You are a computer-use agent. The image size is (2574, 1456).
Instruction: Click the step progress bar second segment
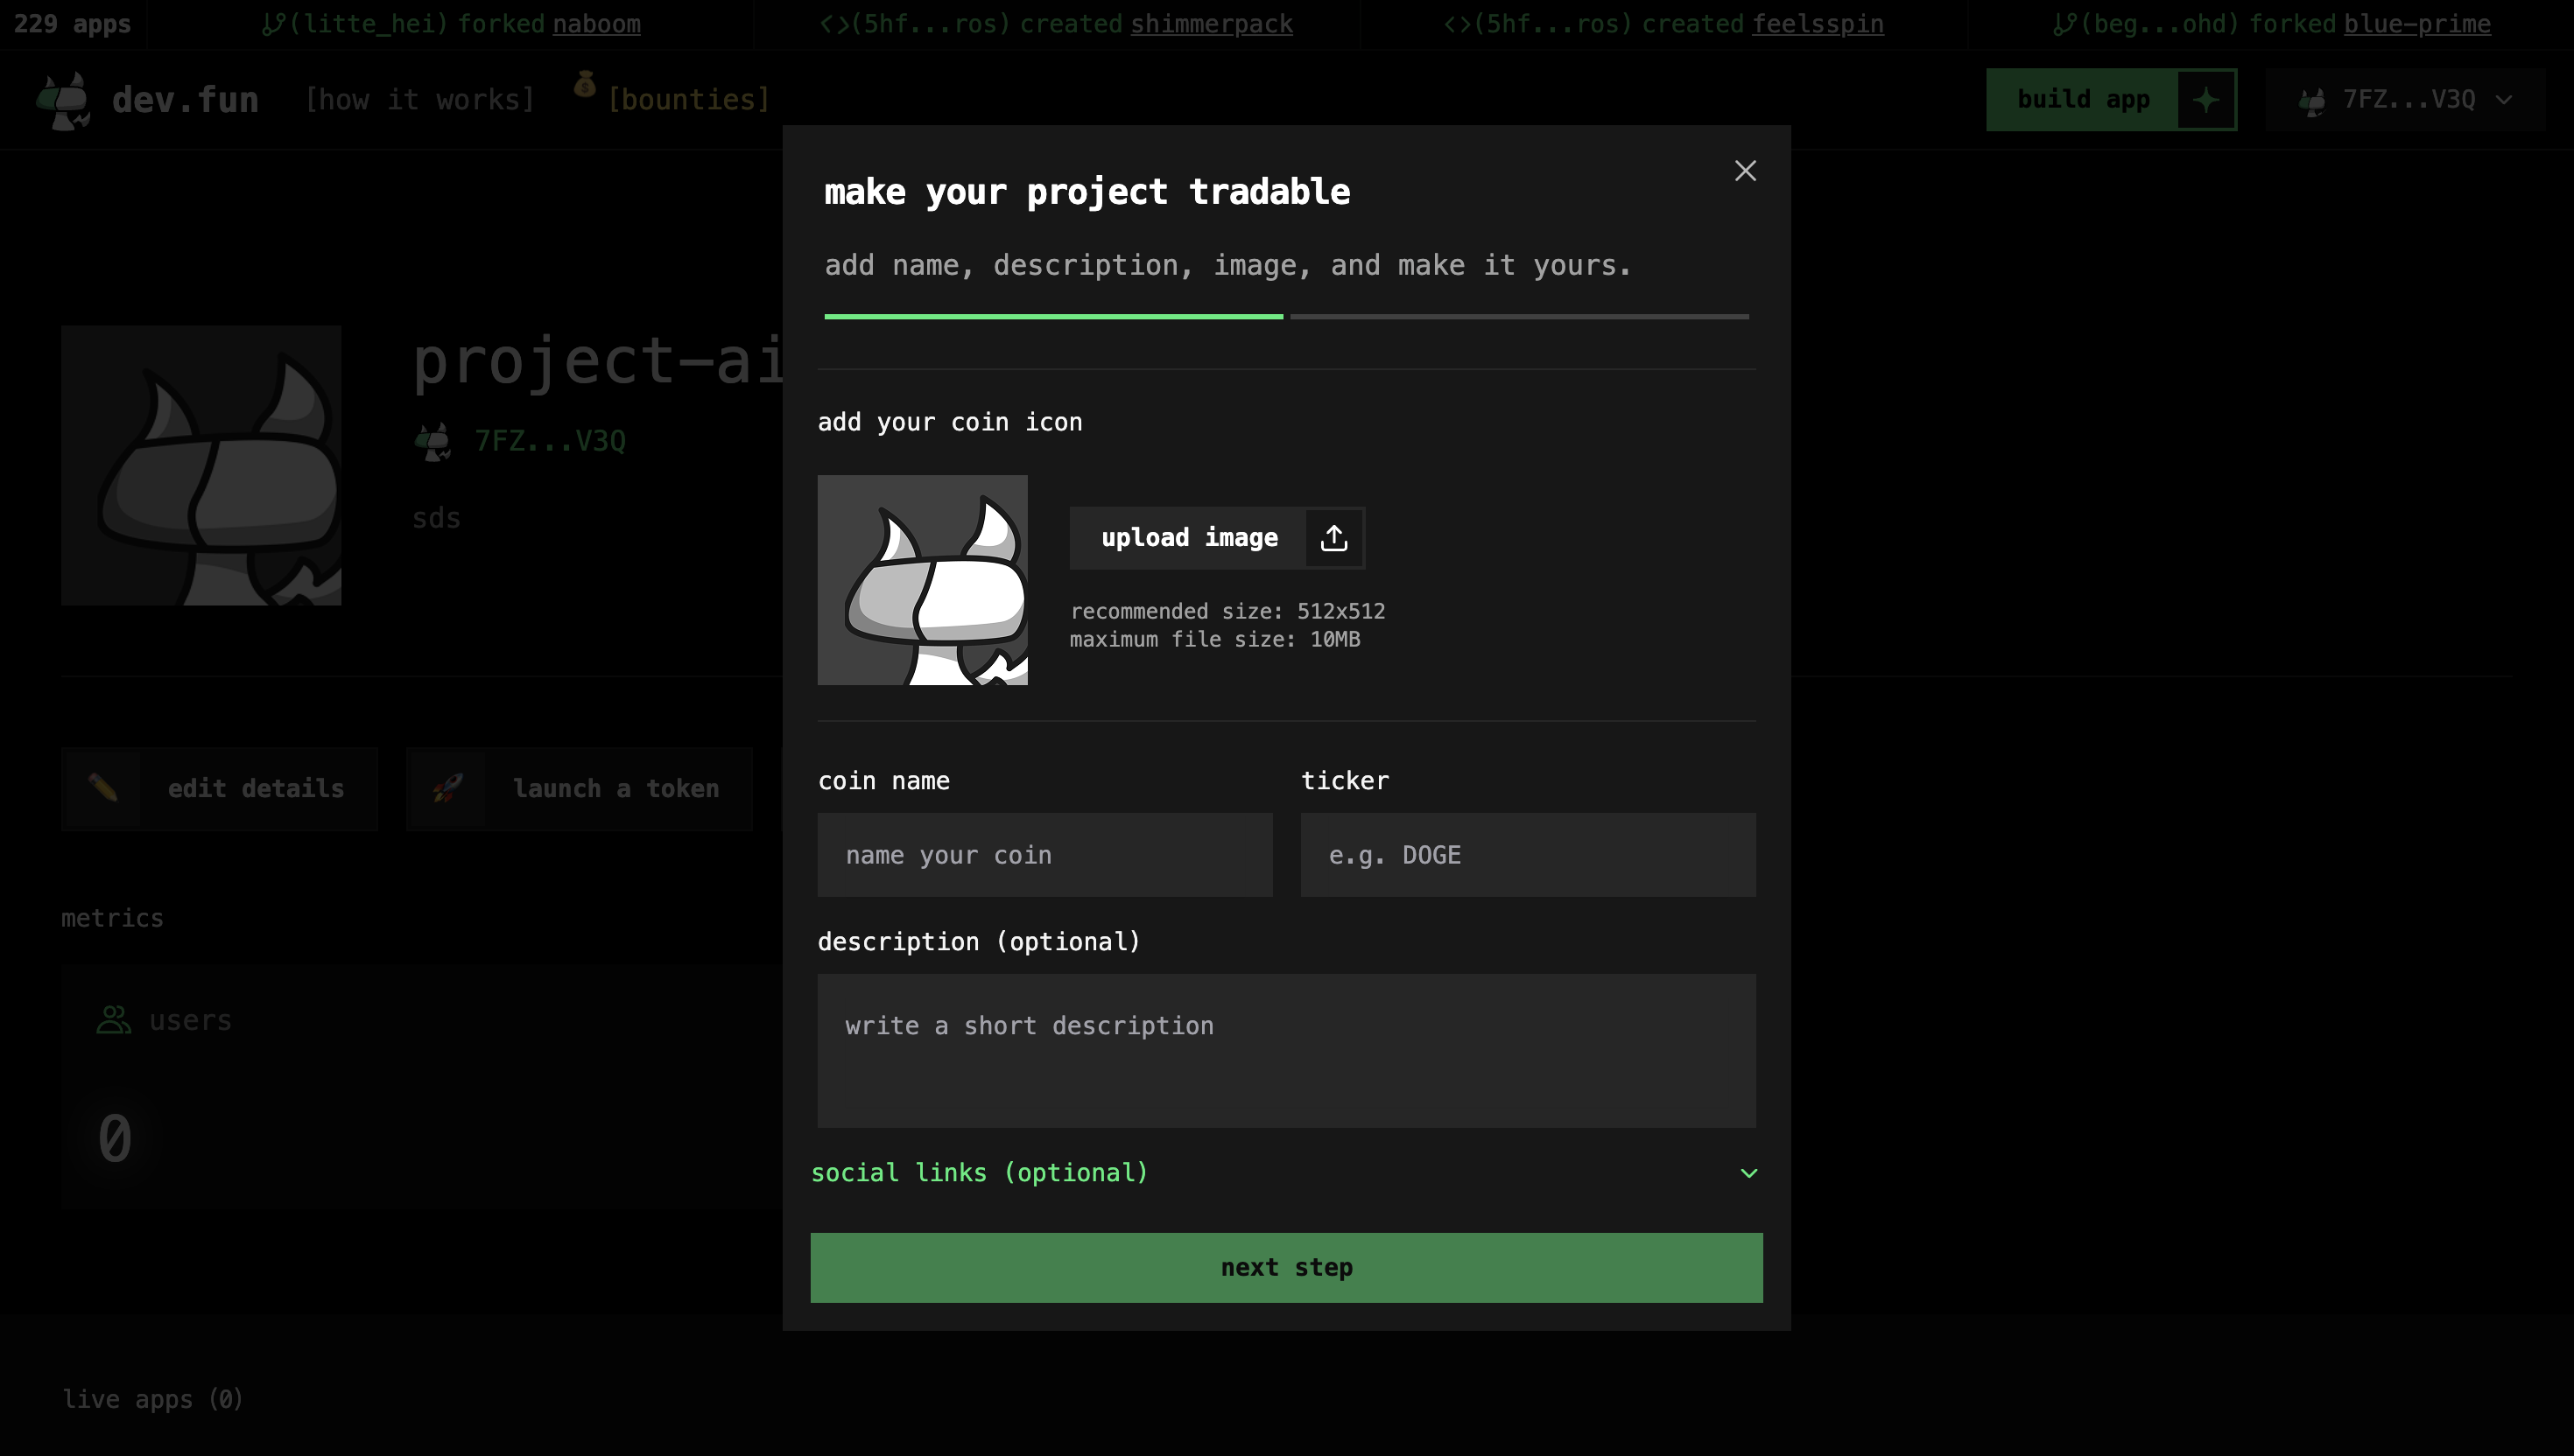[x=1519, y=316]
